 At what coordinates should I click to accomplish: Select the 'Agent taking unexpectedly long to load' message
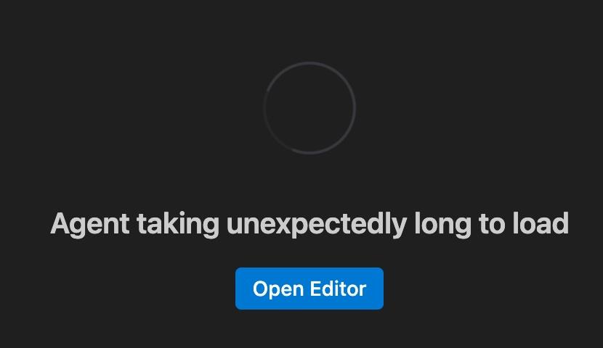coord(309,224)
